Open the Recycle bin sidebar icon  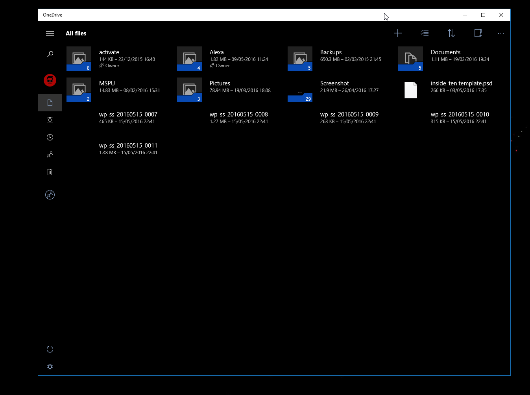[50, 172]
